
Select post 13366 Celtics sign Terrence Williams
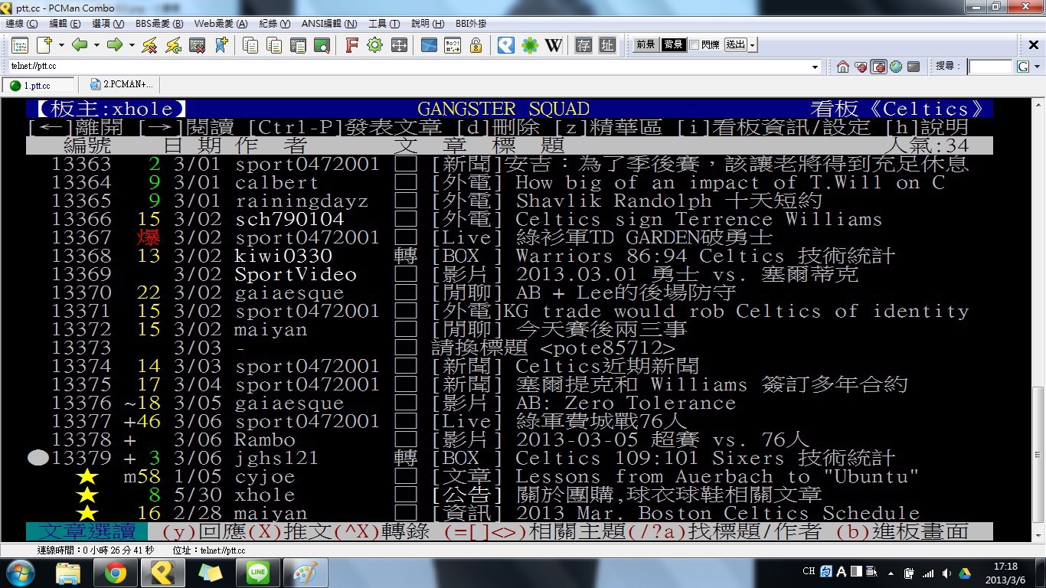(509, 220)
